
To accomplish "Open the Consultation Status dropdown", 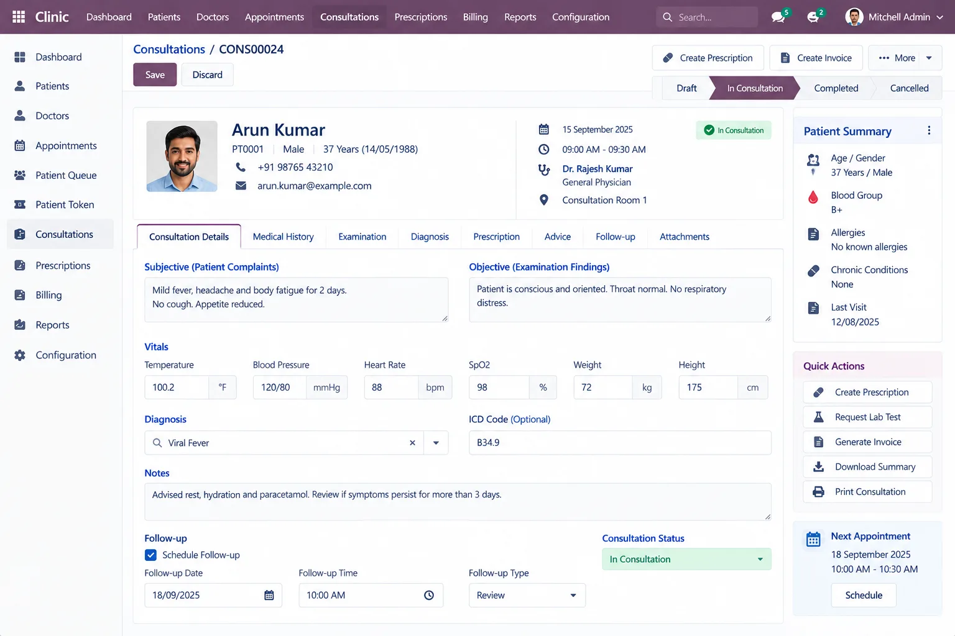I will coord(686,559).
